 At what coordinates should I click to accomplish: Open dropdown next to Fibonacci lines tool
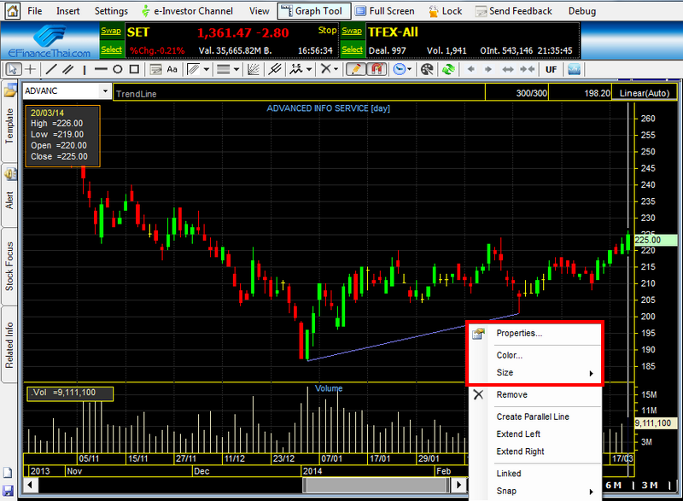[x=236, y=69]
